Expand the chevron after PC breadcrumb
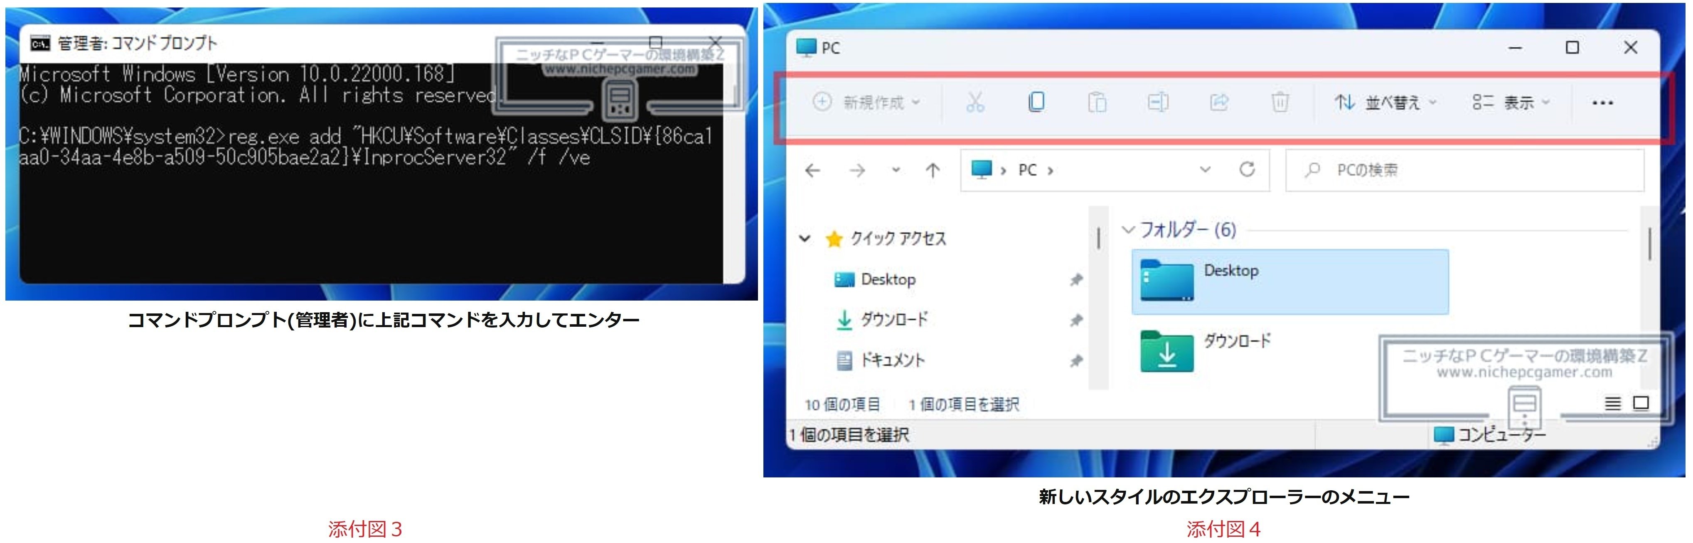 click(1050, 171)
